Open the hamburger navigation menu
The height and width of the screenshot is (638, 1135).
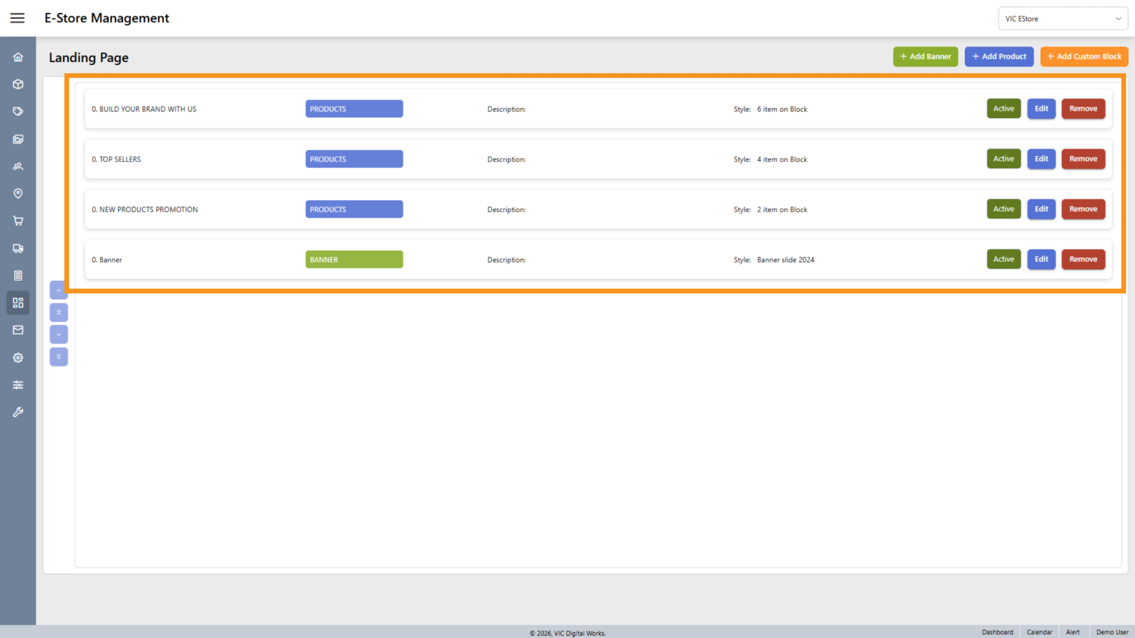point(18,18)
